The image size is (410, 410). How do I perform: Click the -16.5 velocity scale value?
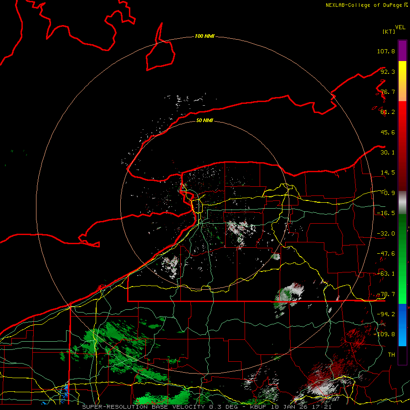click(x=386, y=213)
